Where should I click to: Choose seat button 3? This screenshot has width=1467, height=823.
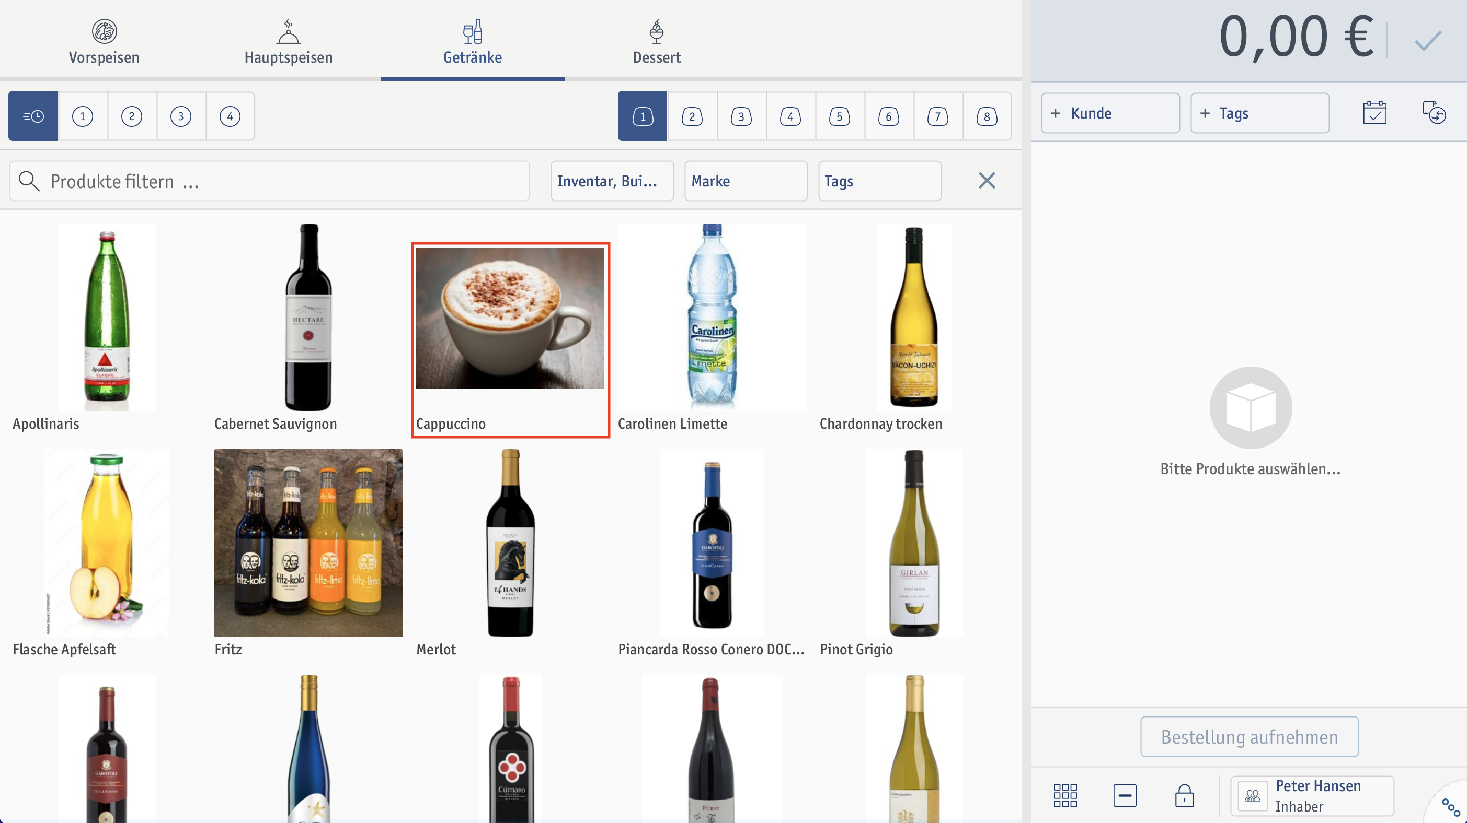741,116
